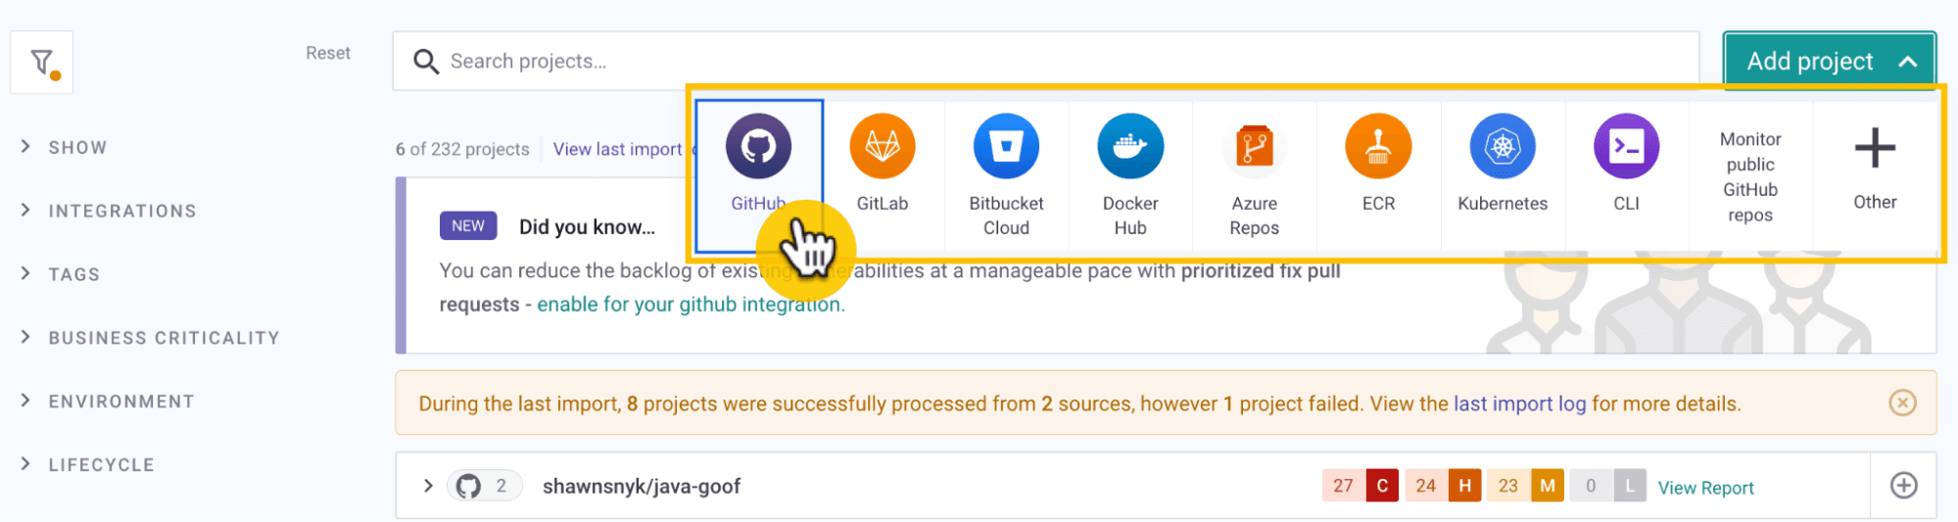The height and width of the screenshot is (522, 1958).
Task: Pick the Docker Hub integration icon
Action: (1130, 147)
